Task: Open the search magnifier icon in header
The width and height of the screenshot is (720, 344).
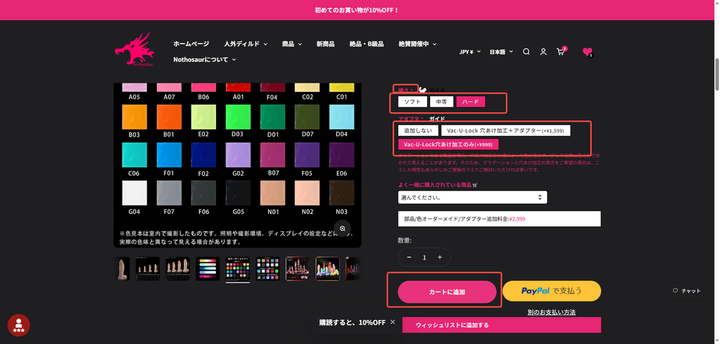Action: (x=526, y=52)
